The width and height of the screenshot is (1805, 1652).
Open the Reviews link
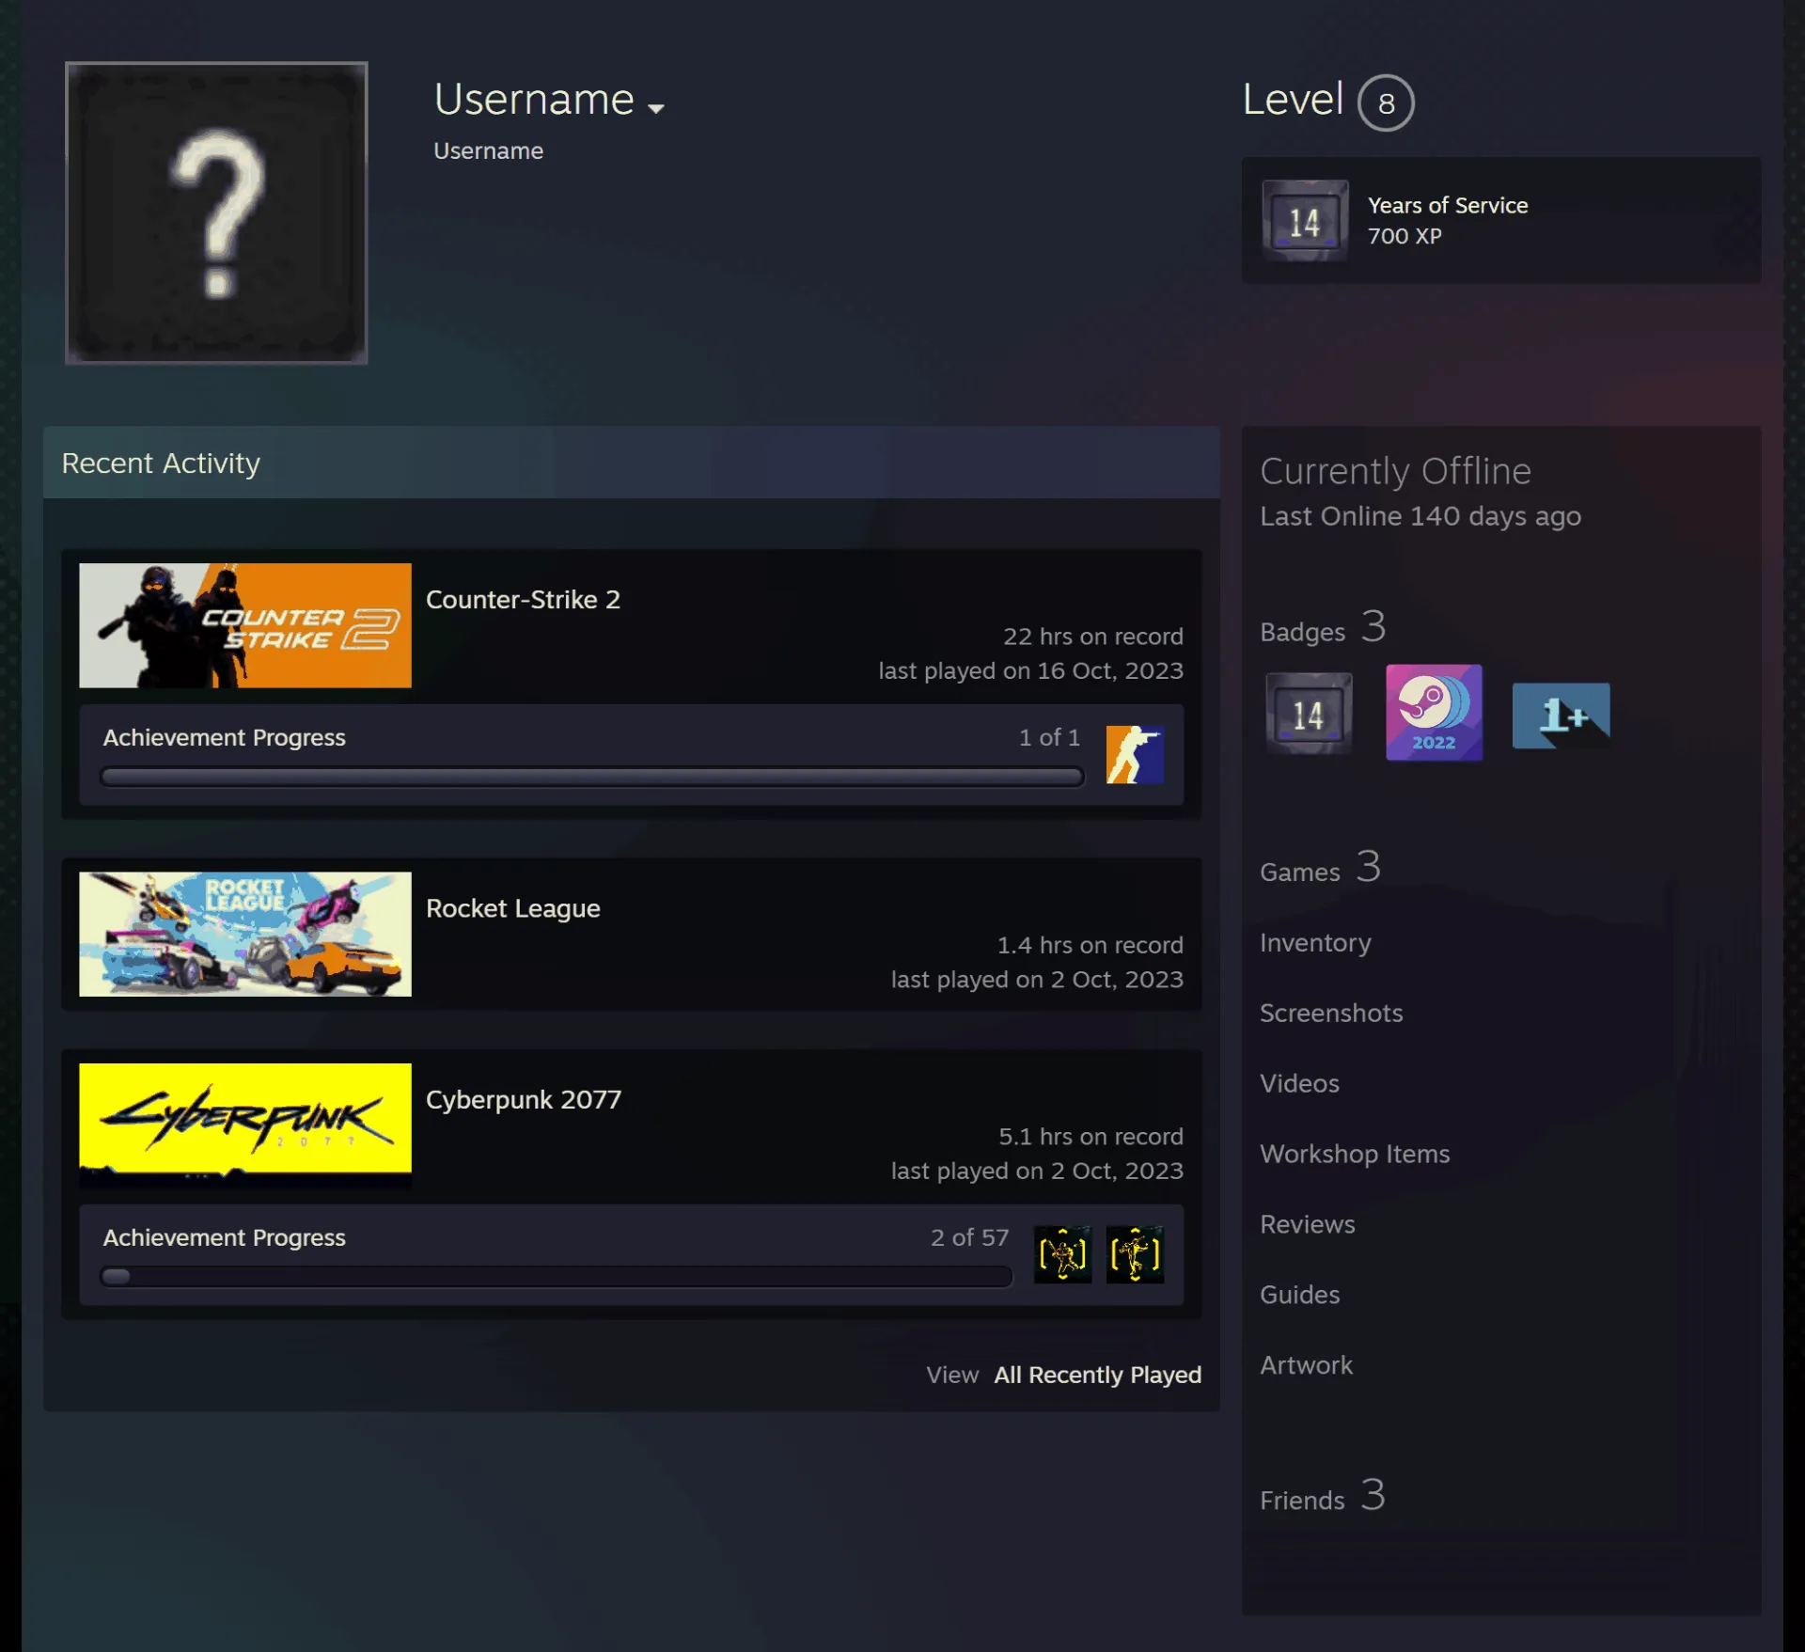pyautogui.click(x=1308, y=1224)
